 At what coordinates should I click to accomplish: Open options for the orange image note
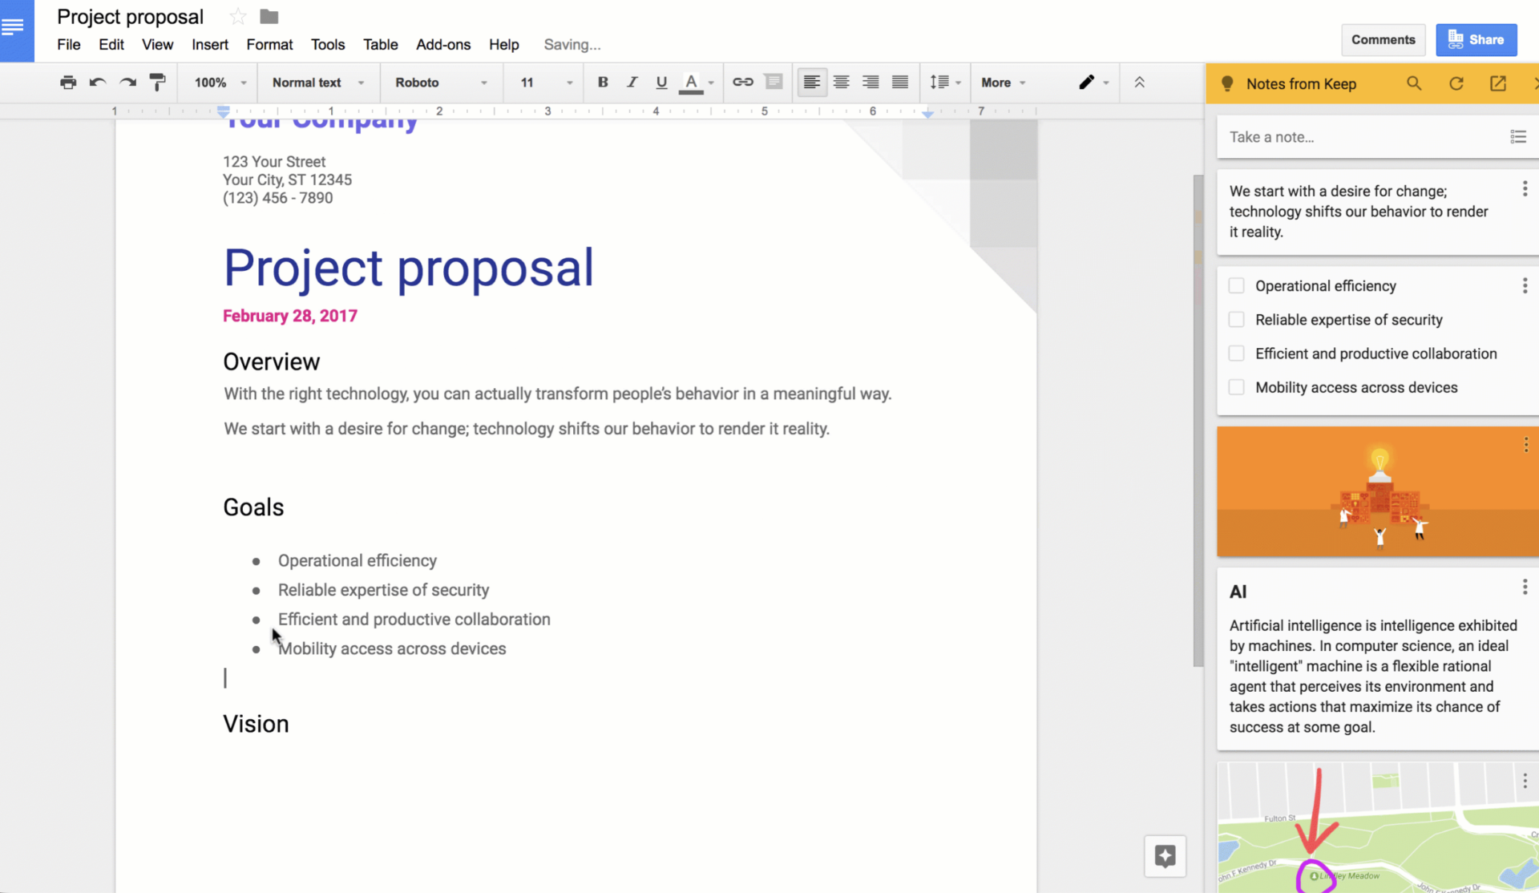click(x=1525, y=446)
